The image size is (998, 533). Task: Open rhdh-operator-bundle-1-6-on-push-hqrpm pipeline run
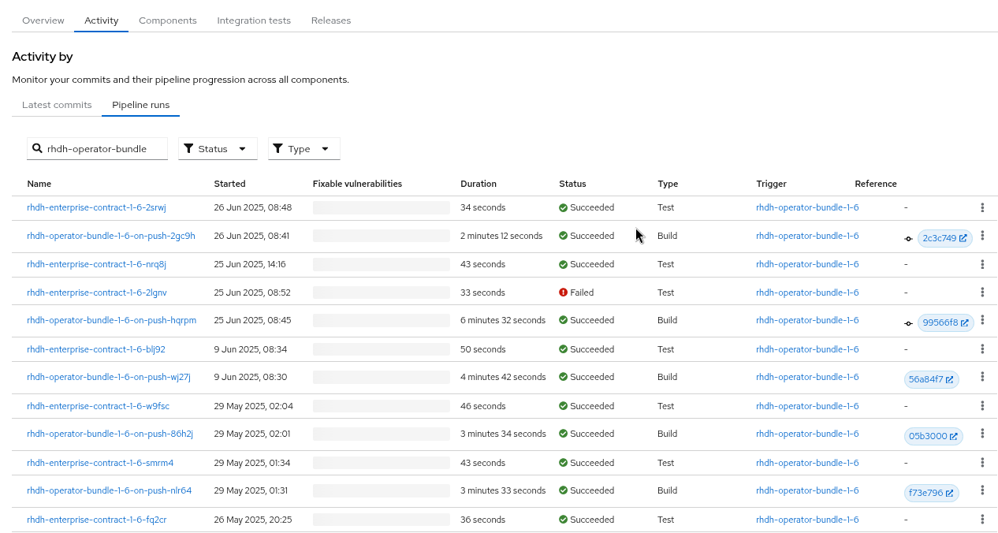pyautogui.click(x=111, y=320)
